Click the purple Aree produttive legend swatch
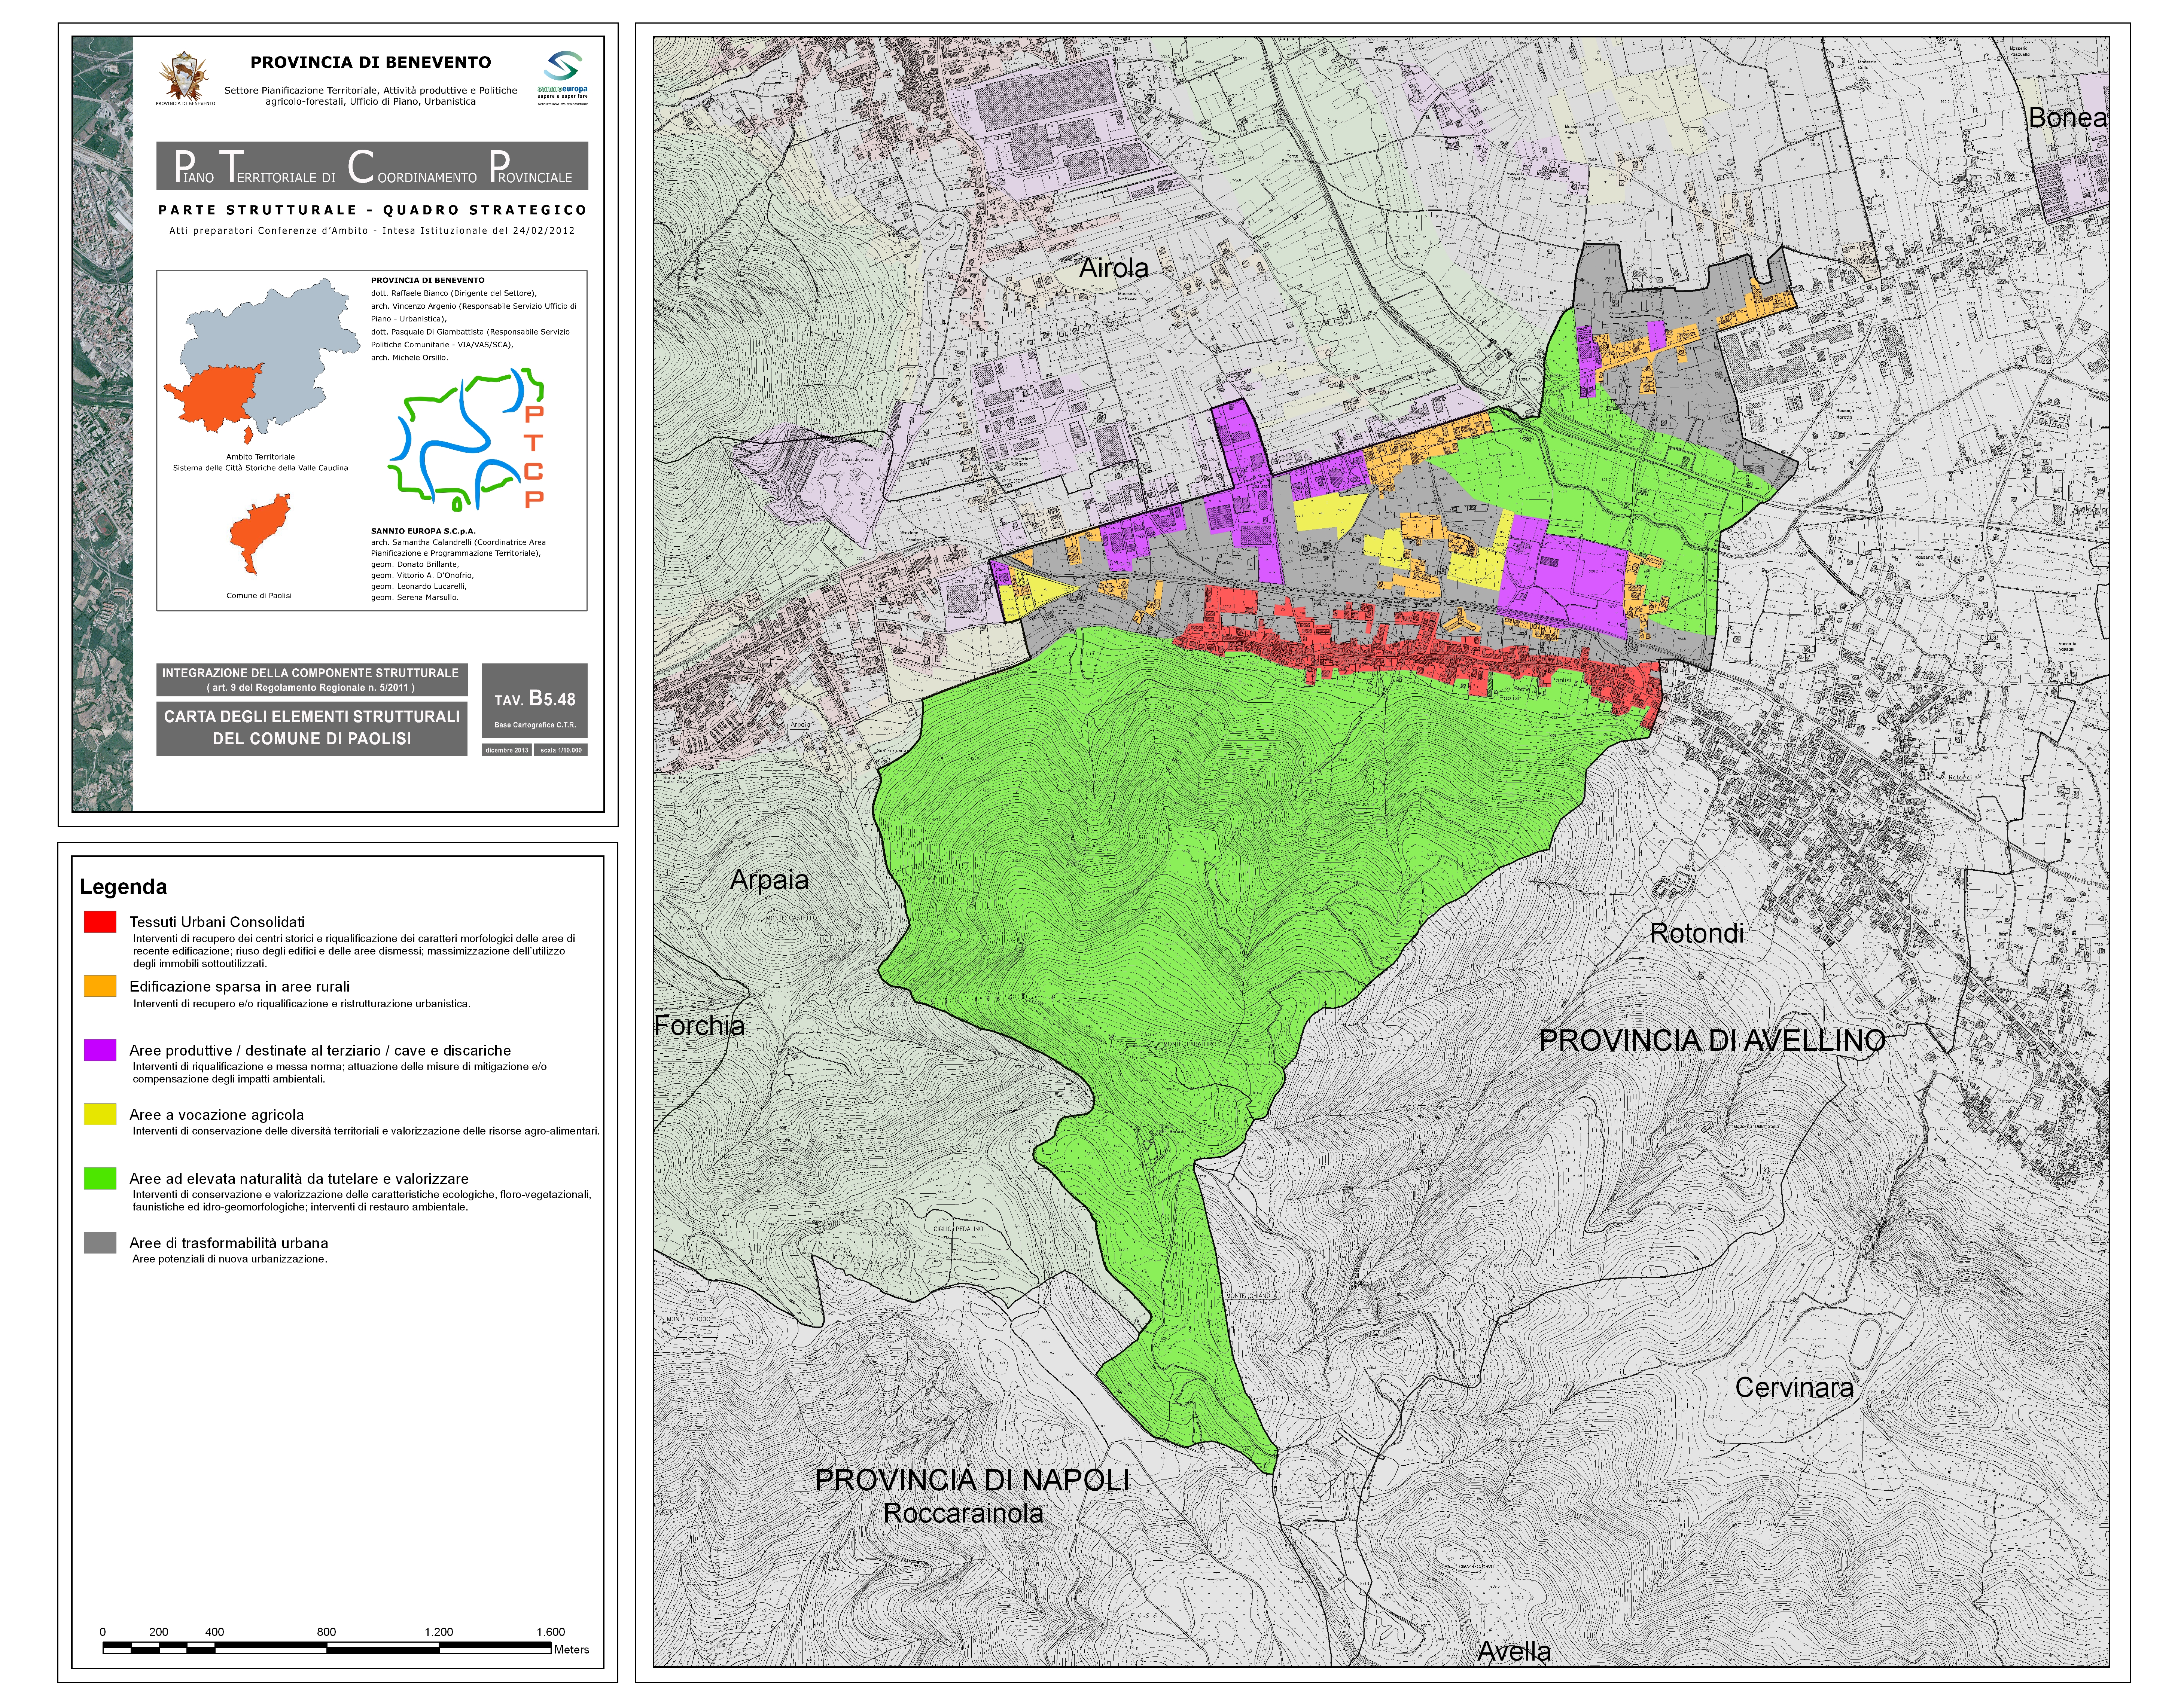The width and height of the screenshot is (2184, 1707). pyautogui.click(x=100, y=1050)
